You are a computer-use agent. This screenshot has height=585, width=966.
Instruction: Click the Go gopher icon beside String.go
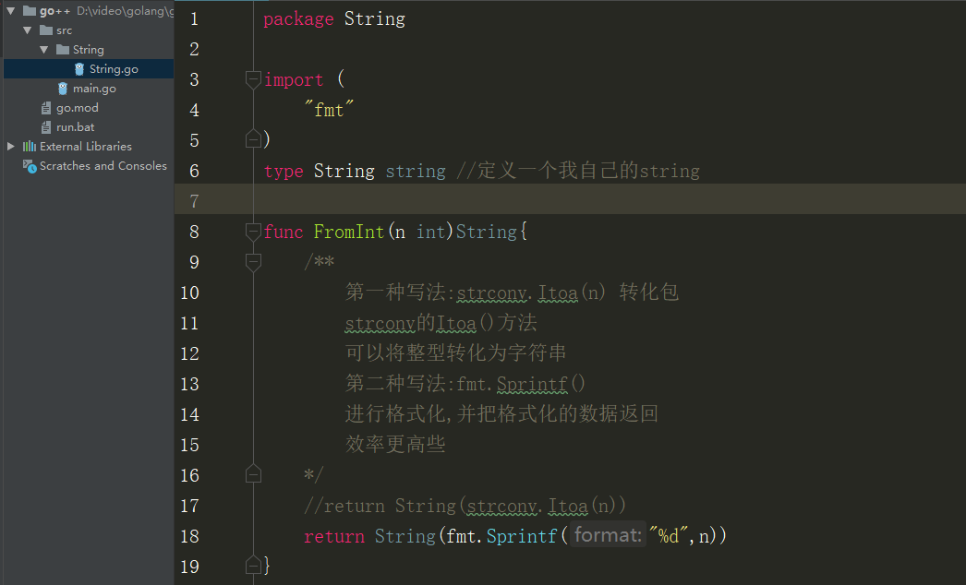pos(78,69)
